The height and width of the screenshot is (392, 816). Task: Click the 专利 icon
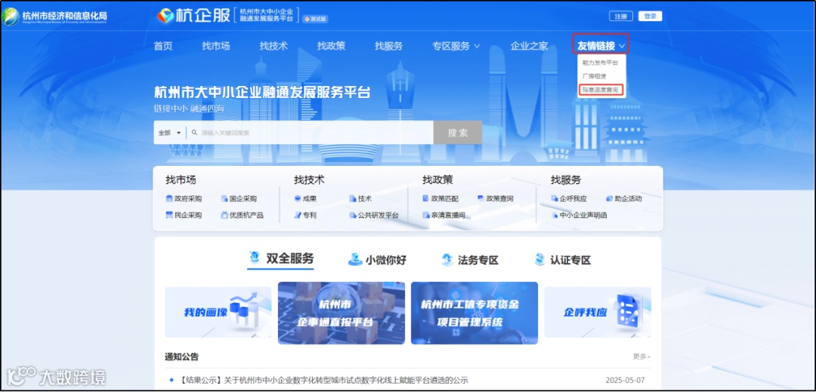[298, 215]
